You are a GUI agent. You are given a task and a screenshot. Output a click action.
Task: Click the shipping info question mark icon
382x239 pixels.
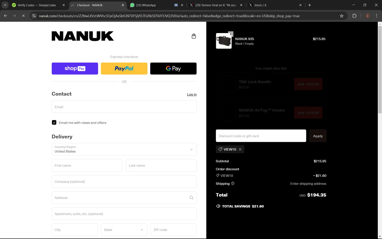(233, 183)
